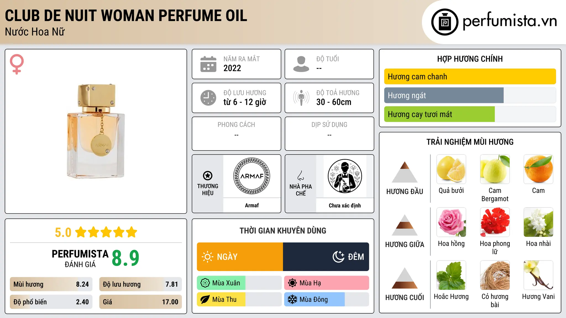Click the perfumista.vn perfume bottle logo icon
Viewport: 566px width, 318px height.
pyautogui.click(x=445, y=22)
